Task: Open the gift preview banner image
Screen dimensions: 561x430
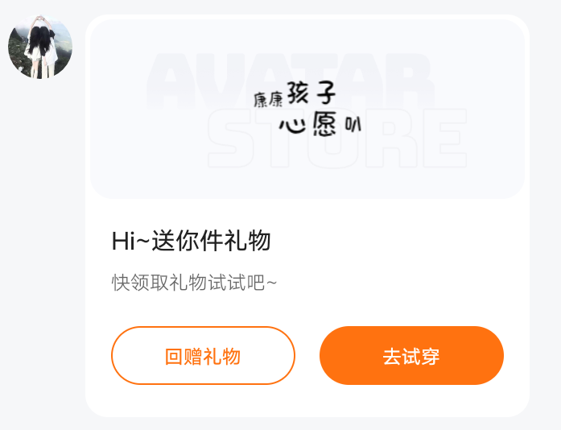Action: click(x=307, y=109)
